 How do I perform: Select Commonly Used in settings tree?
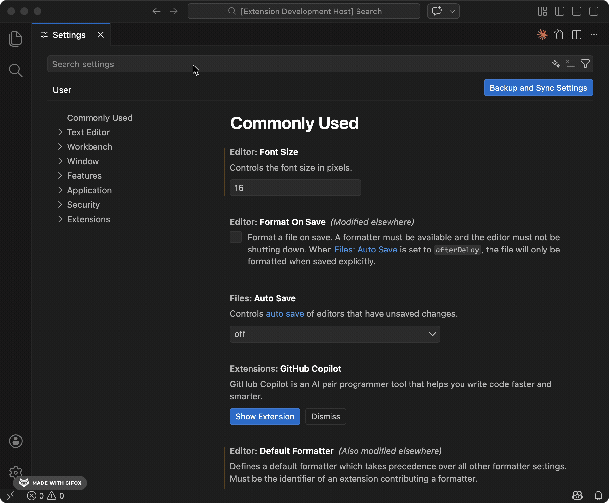(100, 118)
